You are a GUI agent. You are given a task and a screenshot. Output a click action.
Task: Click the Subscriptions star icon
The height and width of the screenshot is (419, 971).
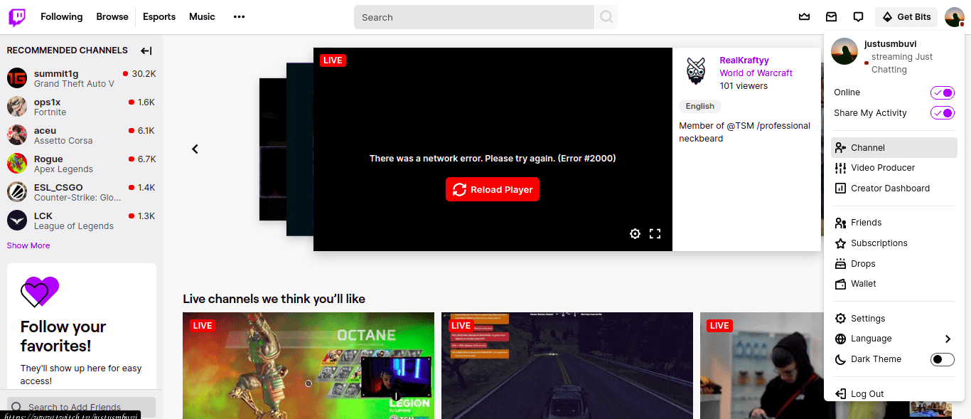840,243
